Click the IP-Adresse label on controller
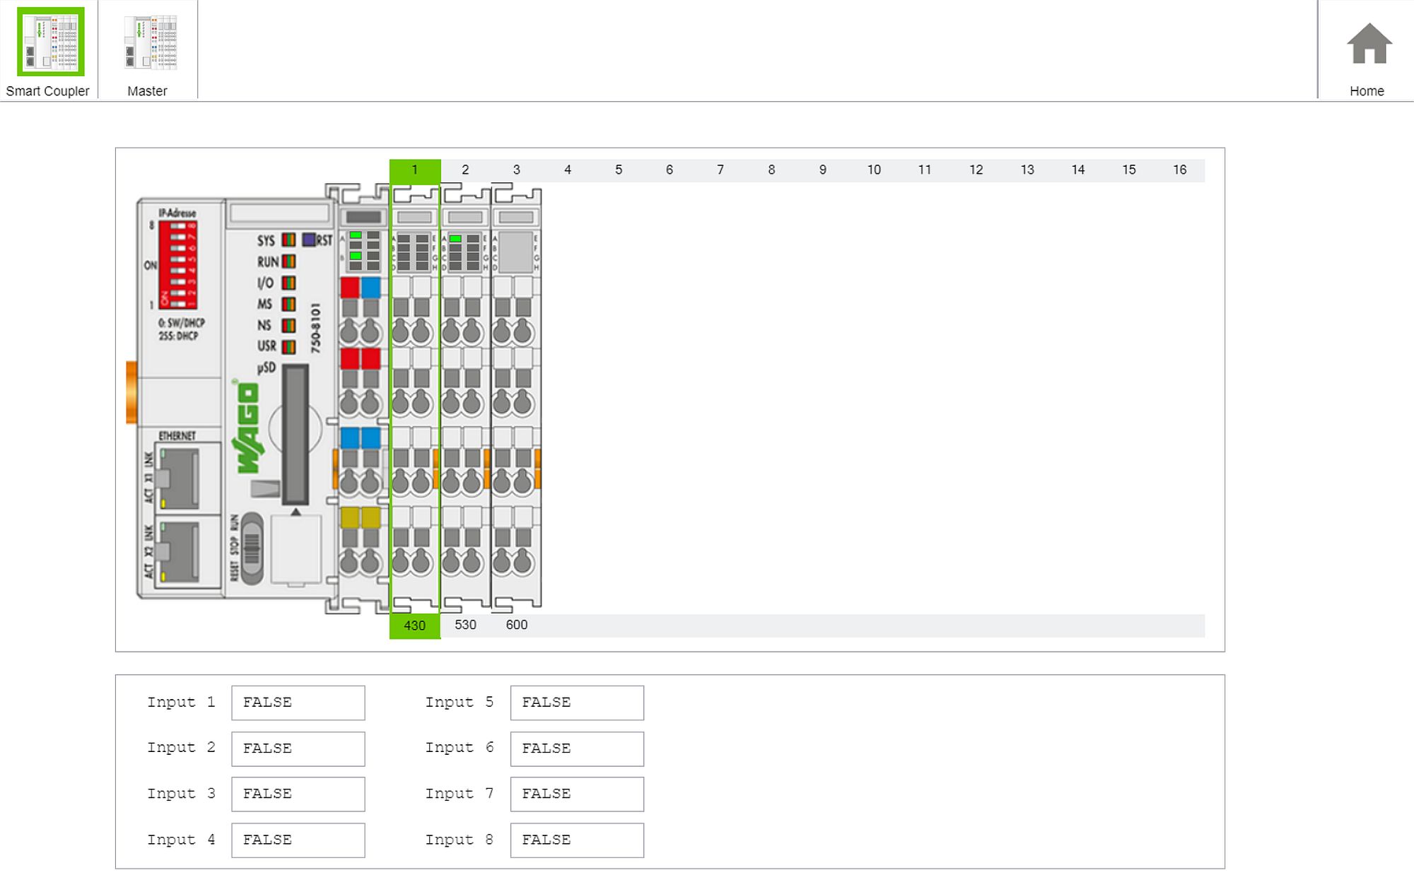Screen dimensions: 1414x887 pyautogui.click(x=177, y=213)
